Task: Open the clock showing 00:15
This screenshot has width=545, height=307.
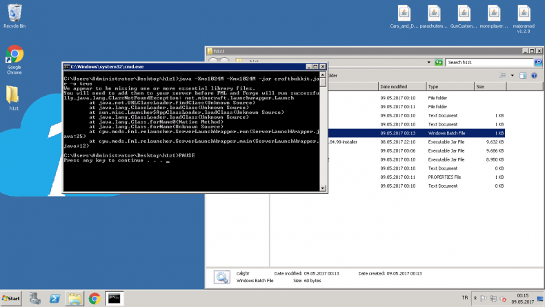Action: coord(522,298)
